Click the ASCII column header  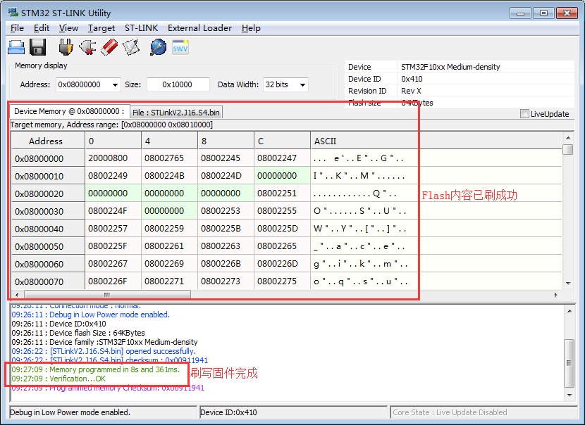[325, 141]
